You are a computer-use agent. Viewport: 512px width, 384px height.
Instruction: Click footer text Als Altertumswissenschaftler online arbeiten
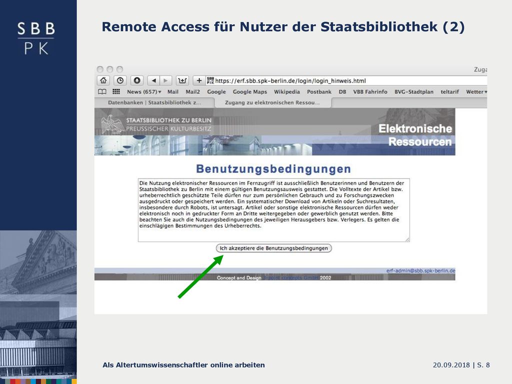pyautogui.click(x=183, y=365)
